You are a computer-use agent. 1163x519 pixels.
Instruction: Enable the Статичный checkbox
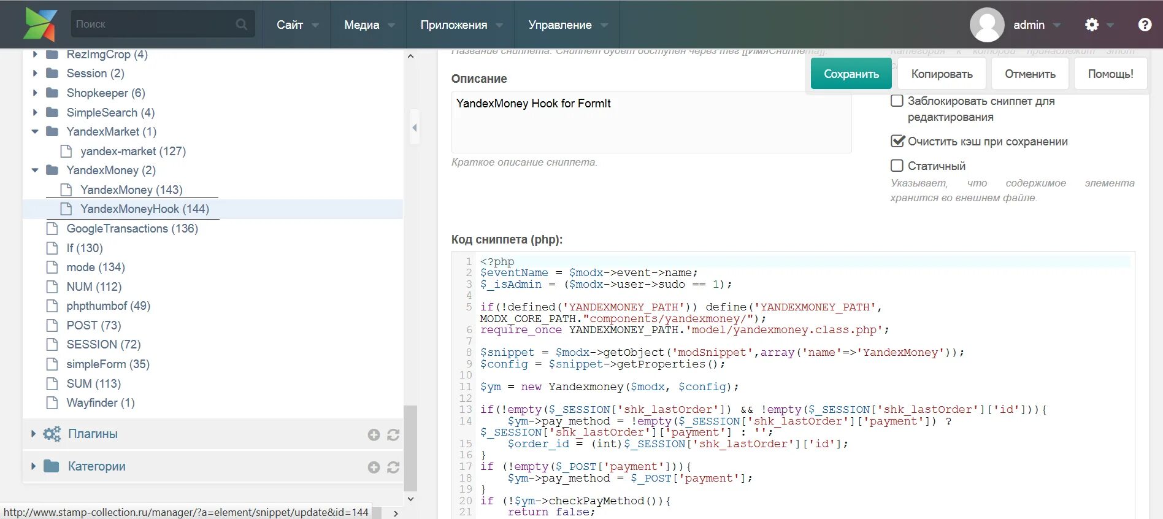click(x=897, y=166)
